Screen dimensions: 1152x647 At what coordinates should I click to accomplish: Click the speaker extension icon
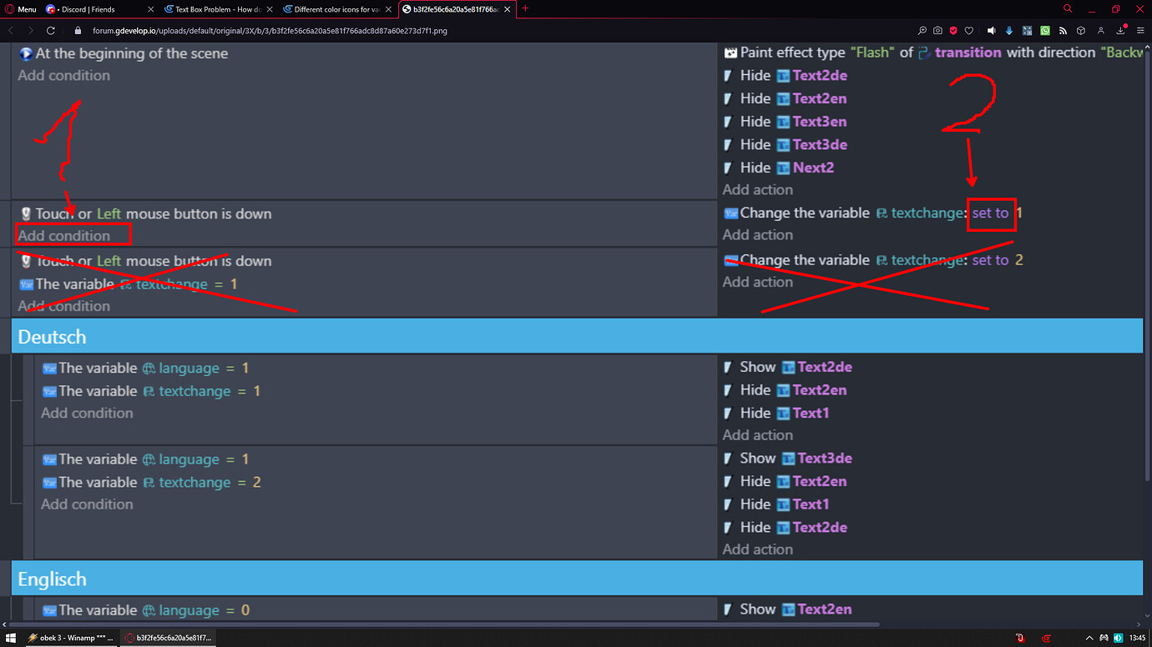point(991,31)
